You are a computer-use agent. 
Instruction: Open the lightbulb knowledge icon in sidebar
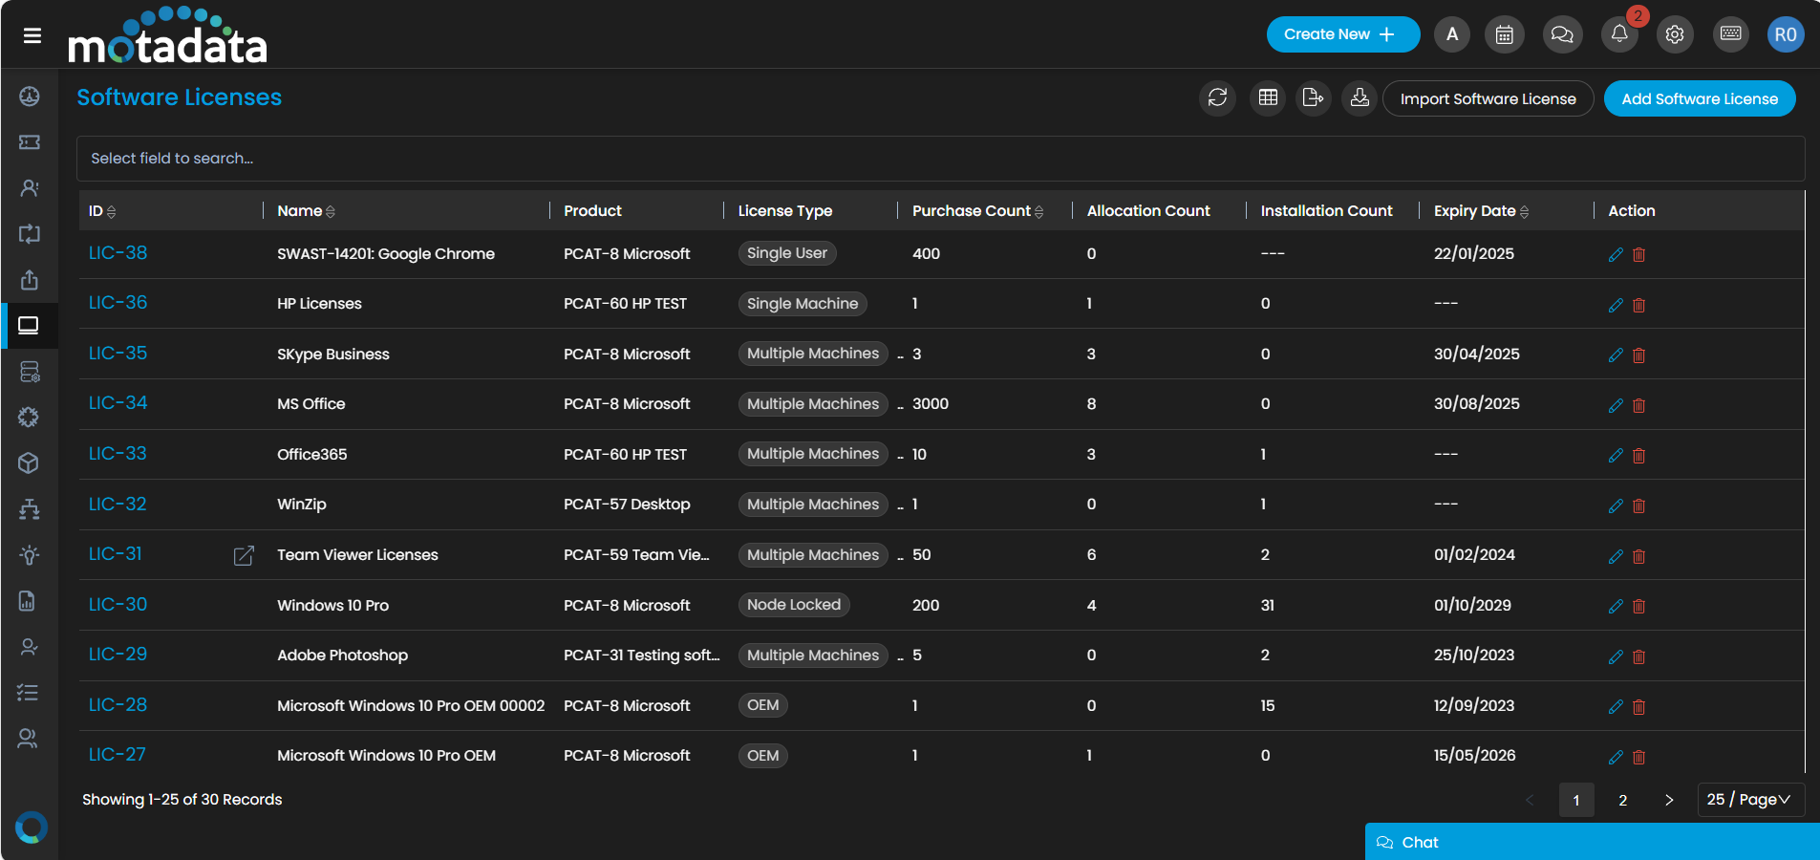pos(30,555)
